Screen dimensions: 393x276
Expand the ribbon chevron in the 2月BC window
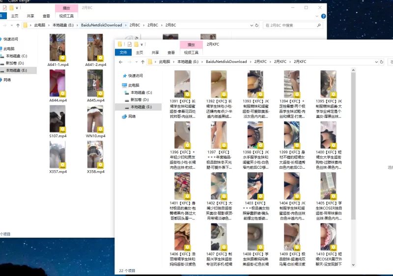pos(316,16)
